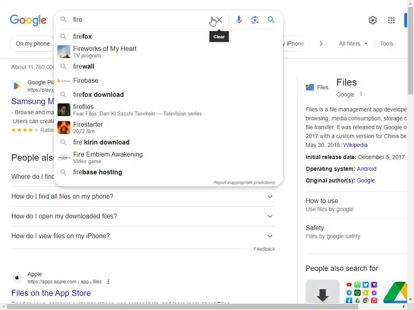
Task: Click the Feedback link under questions
Action: pyautogui.click(x=264, y=249)
